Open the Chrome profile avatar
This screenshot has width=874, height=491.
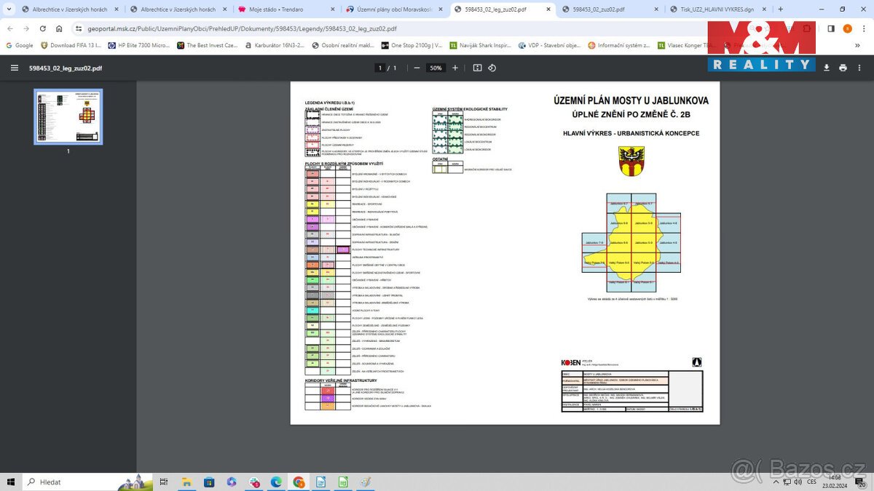(847, 28)
